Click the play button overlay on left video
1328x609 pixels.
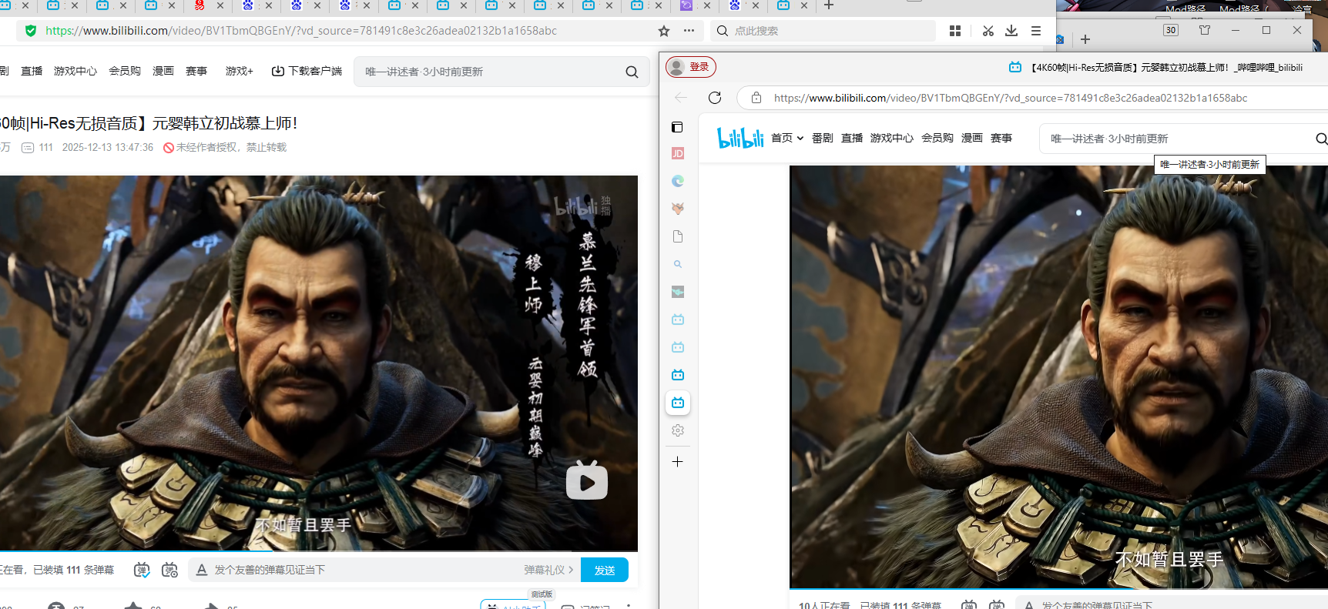point(586,481)
